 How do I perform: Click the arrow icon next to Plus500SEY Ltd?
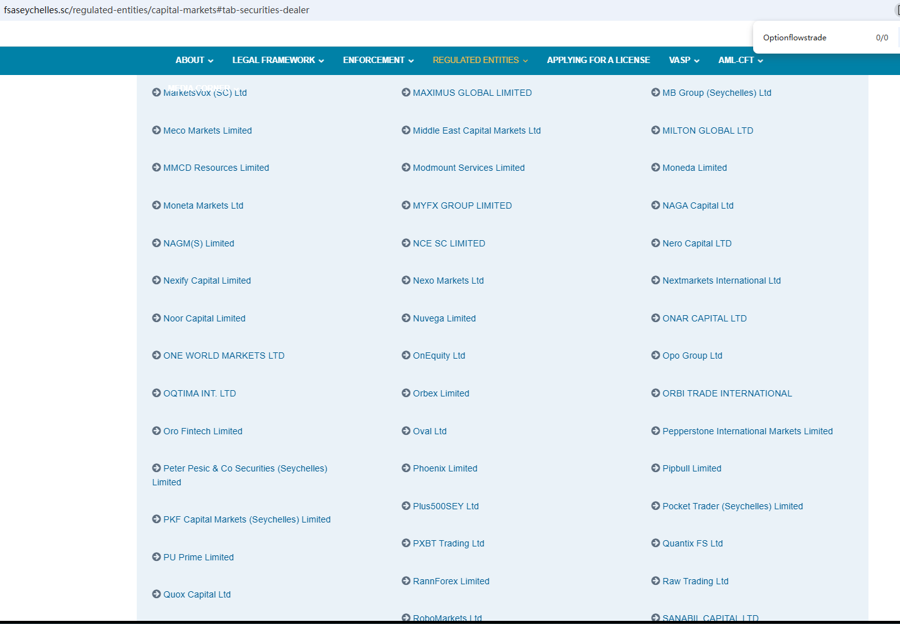[406, 506]
